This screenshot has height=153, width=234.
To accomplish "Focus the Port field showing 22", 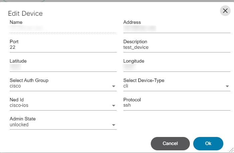I will pos(63,47).
